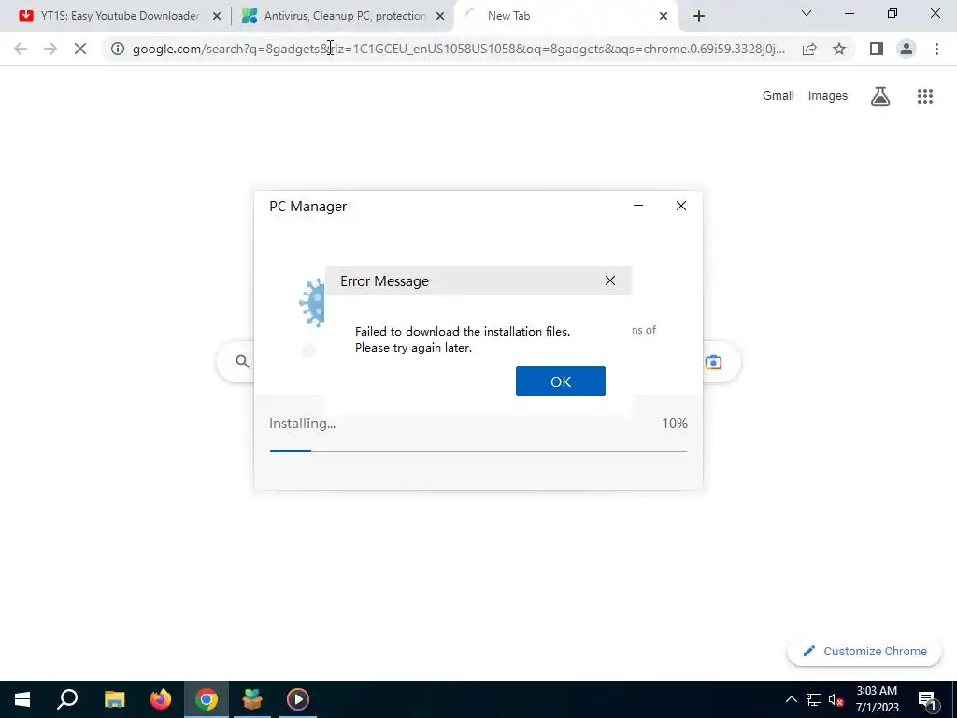Click the YT1S tab favicon
The image size is (957, 718).
pos(25,16)
